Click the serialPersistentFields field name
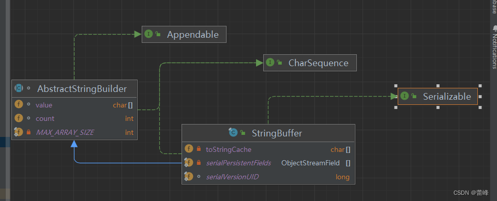The image size is (497, 201). coord(238,163)
